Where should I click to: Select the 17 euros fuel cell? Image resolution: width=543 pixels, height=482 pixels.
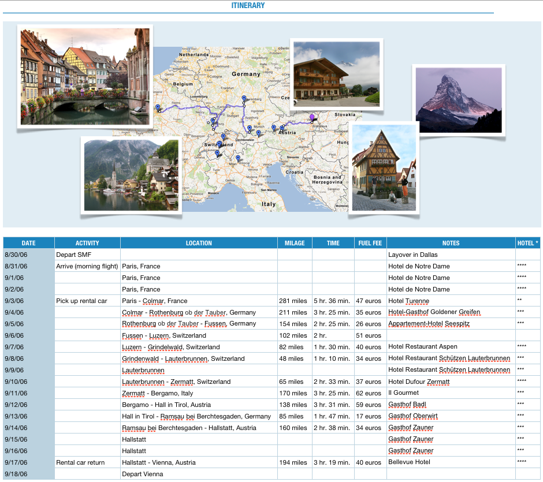[370, 416]
